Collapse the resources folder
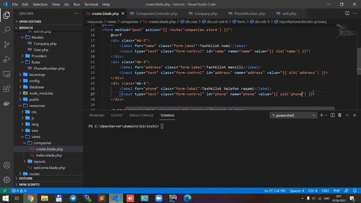 point(37,105)
